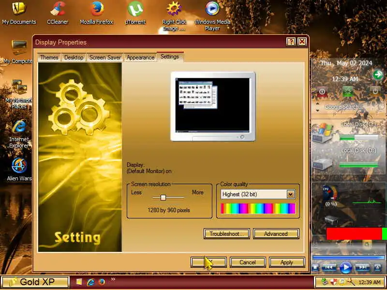
Task: Launch the Alien Wars desktop shortcut
Action: (19, 169)
